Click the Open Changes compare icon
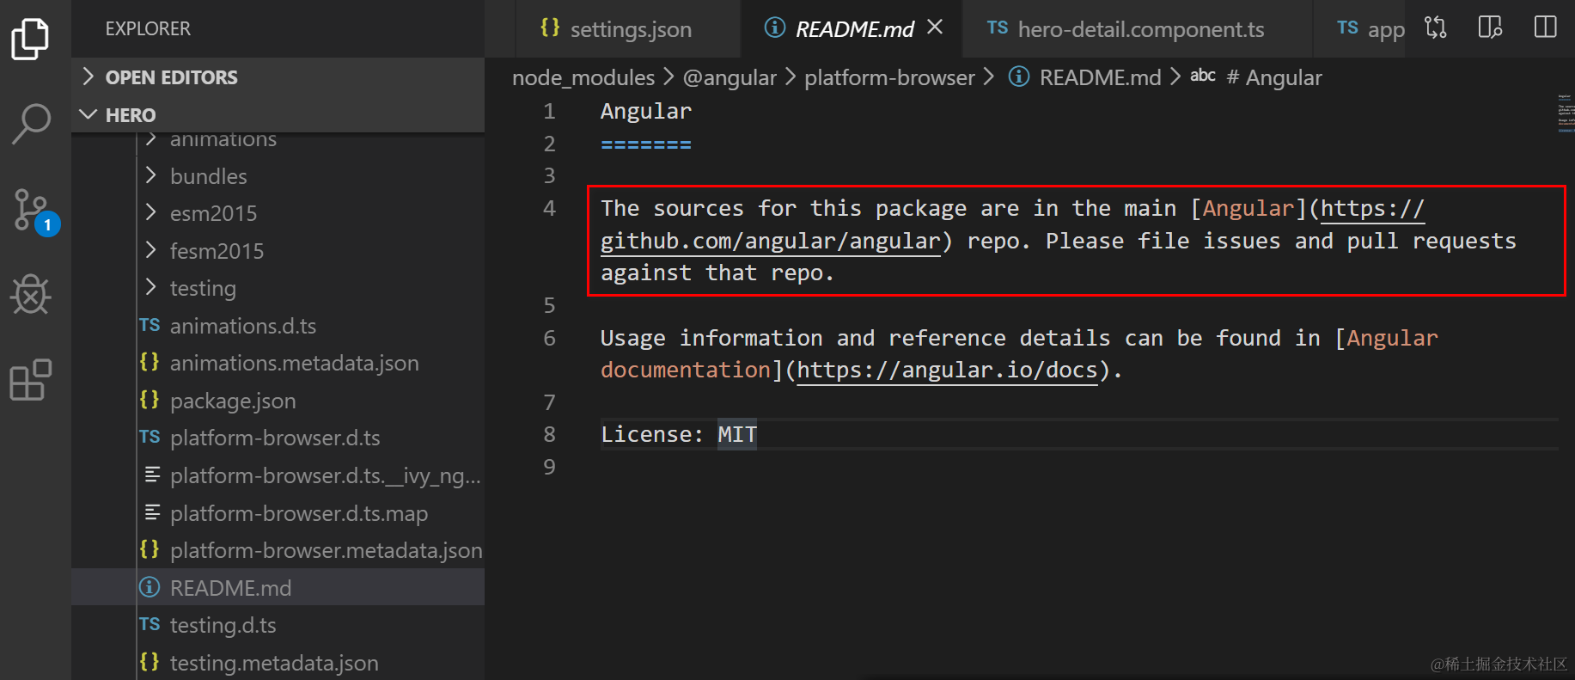1575x680 pixels. (1436, 28)
